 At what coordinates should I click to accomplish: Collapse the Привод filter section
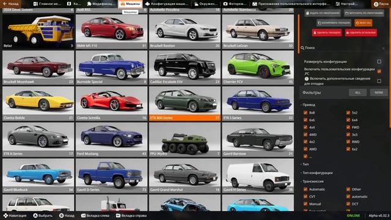tap(308, 105)
